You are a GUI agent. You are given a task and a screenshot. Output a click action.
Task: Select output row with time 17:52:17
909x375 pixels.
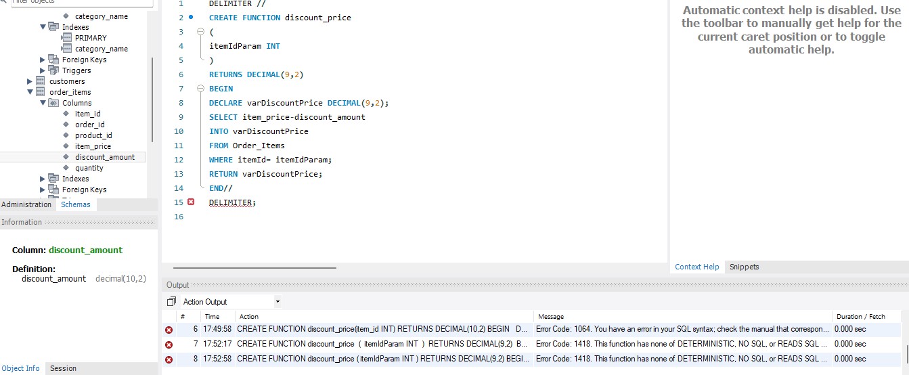[532, 345]
